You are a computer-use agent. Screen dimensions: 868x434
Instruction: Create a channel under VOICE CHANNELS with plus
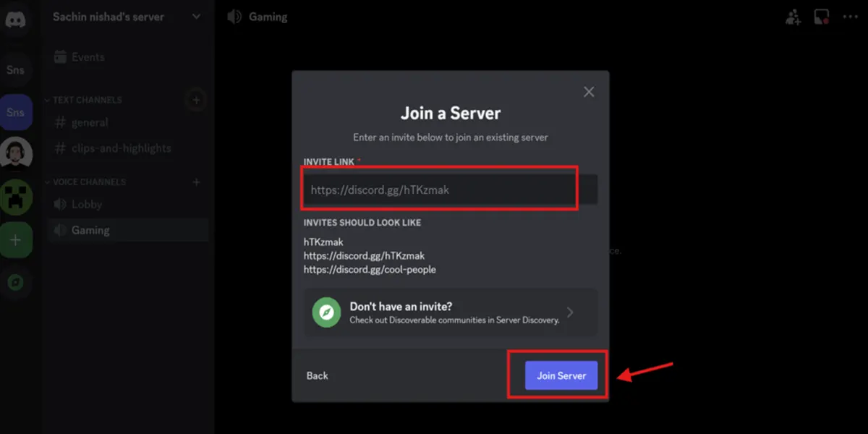coord(196,182)
